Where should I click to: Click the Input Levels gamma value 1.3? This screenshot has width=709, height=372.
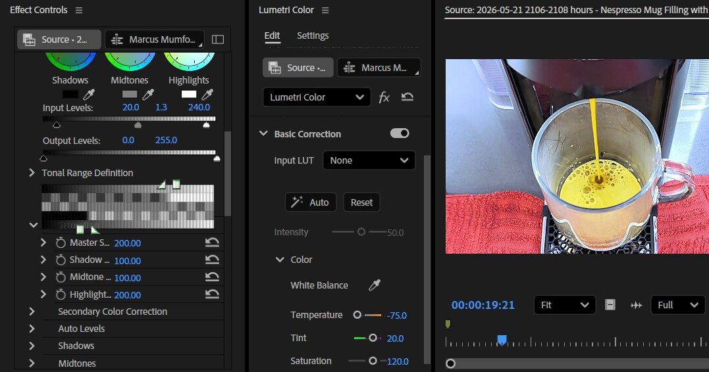click(161, 107)
